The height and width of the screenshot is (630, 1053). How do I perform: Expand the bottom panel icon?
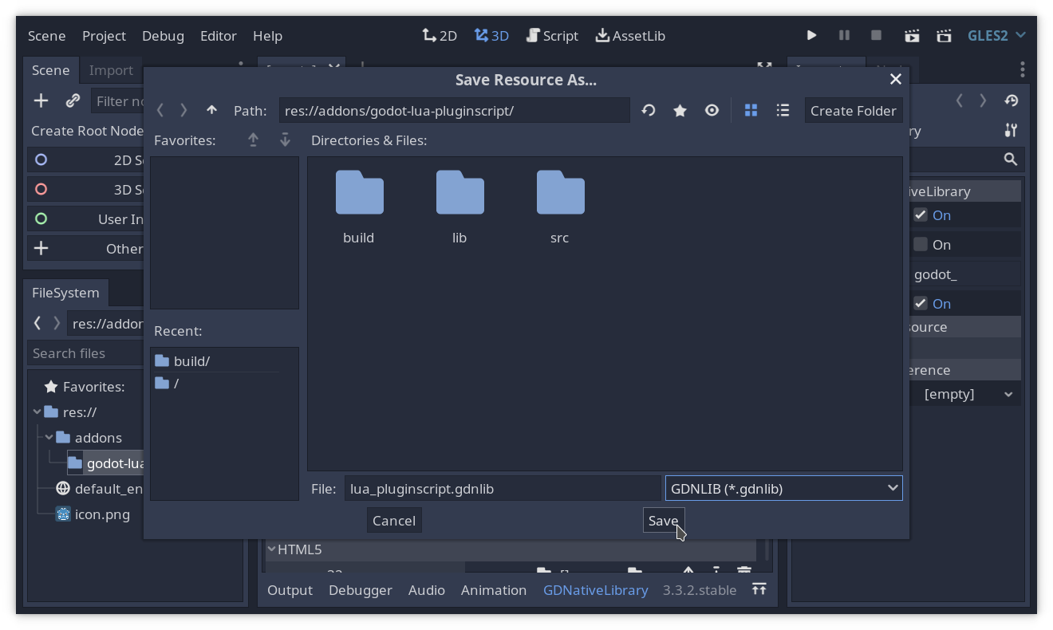(759, 589)
